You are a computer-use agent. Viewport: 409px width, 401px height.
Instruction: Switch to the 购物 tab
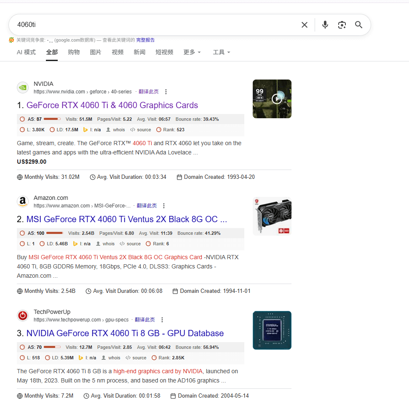[x=74, y=52]
